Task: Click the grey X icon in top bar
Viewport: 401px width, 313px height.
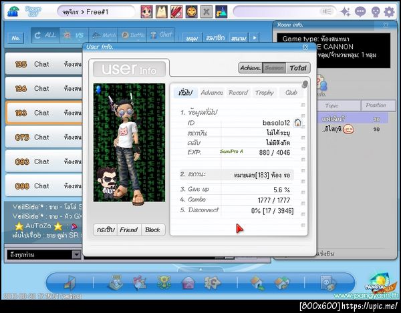Action: pos(206,12)
